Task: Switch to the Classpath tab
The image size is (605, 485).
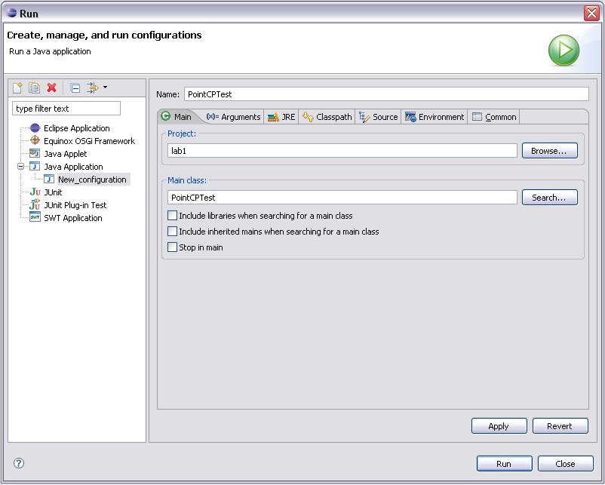Action: 327,117
